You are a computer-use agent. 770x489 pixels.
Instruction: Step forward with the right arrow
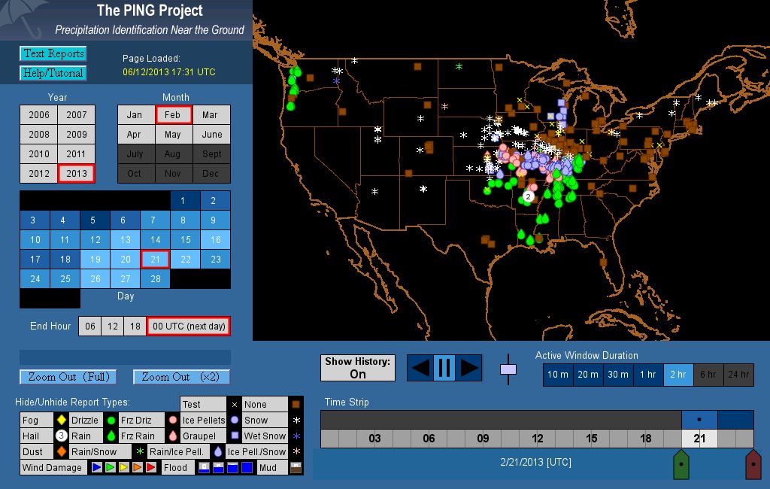point(468,368)
